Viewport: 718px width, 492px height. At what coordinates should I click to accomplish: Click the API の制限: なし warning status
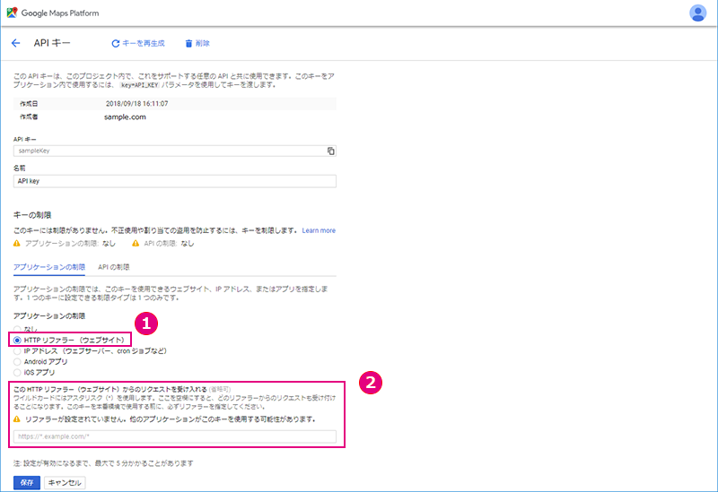point(163,244)
